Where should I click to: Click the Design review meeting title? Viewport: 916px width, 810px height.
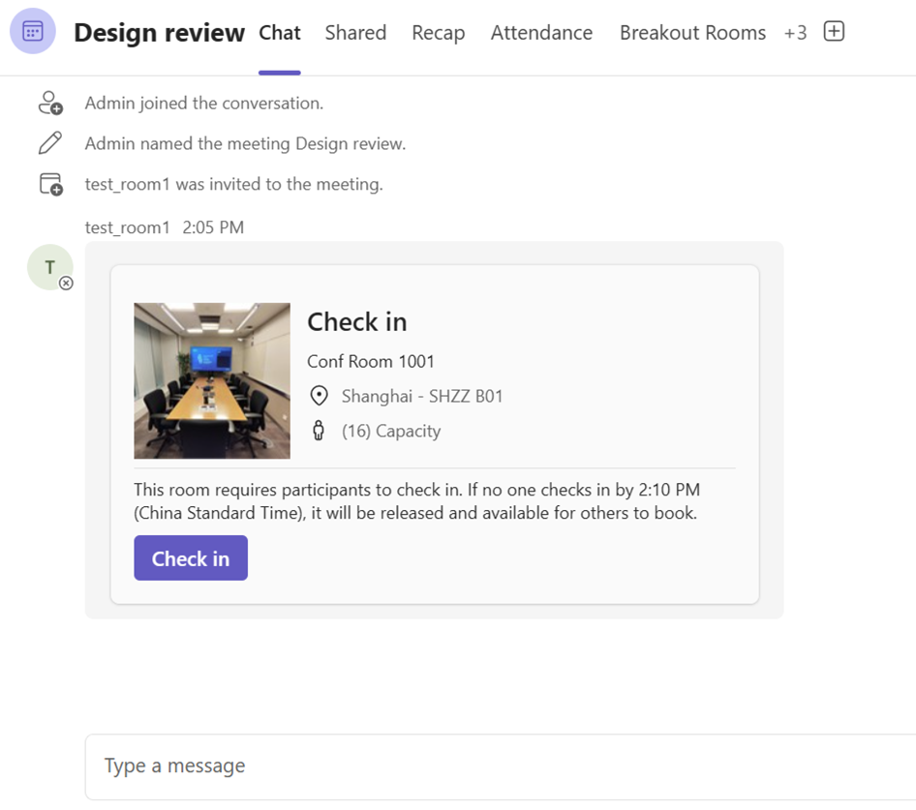click(x=159, y=33)
